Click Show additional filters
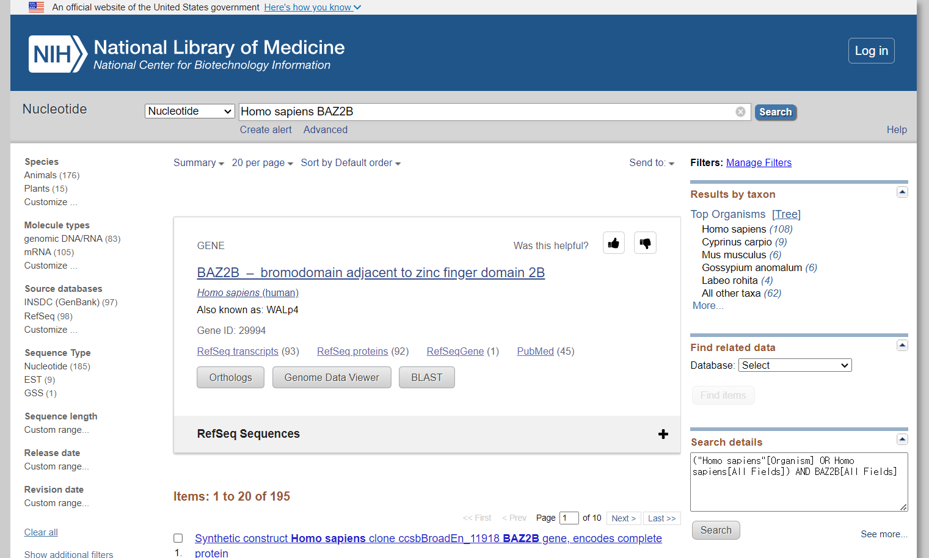929x558 pixels. [68, 554]
